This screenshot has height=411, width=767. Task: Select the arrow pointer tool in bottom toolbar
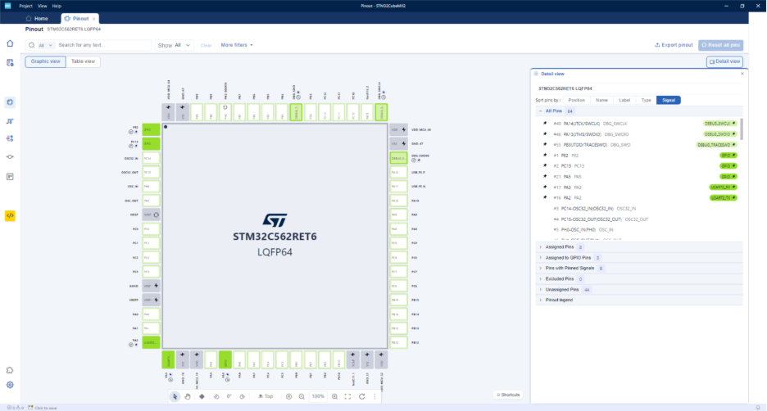pos(175,396)
